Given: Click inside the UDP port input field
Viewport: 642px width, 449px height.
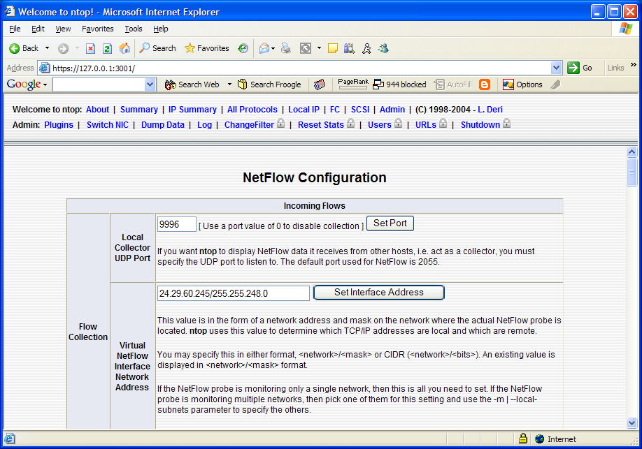Looking at the screenshot, I should tap(176, 223).
